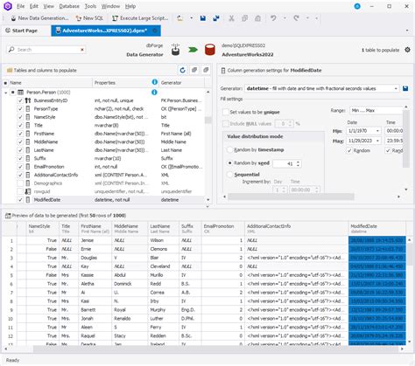
Task: Click the data generator source icon
Action: 175,50
